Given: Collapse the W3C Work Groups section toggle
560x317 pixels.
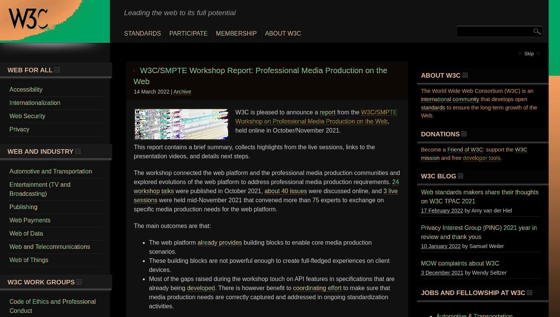Looking at the screenshot, I should (x=79, y=282).
